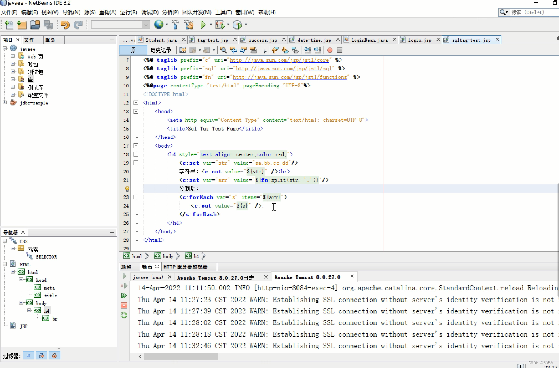Viewport: 559px width, 368px height.
Task: Click the Undo arrow icon
Action: [x=65, y=25]
